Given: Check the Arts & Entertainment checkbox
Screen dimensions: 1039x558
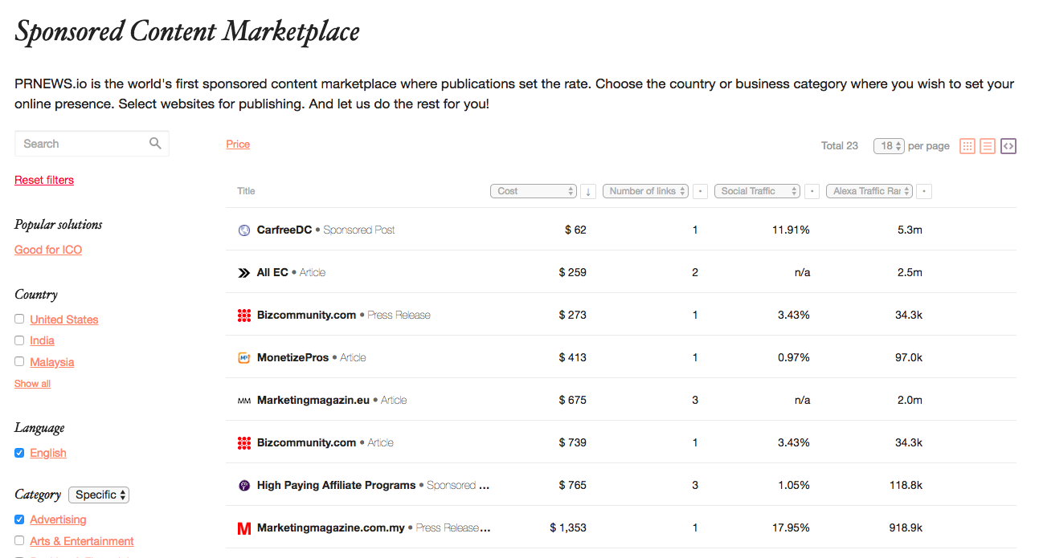Looking at the screenshot, I should click(19, 541).
